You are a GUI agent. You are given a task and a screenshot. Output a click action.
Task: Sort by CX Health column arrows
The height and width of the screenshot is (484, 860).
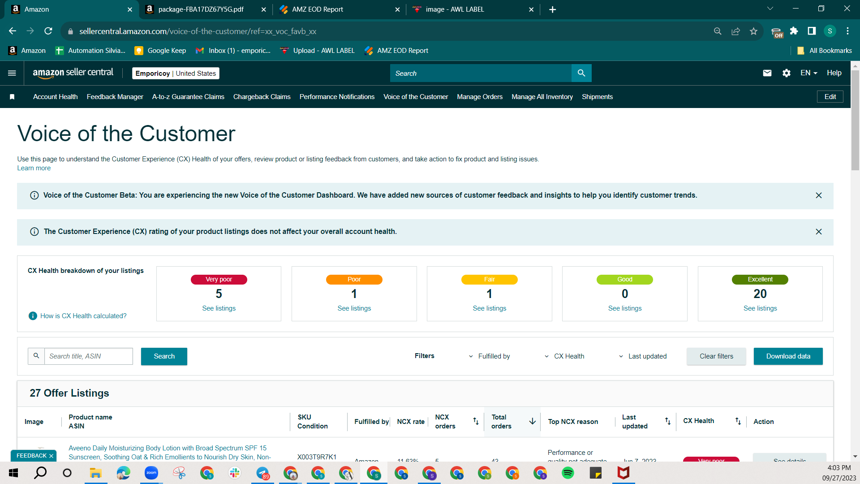coord(738,421)
